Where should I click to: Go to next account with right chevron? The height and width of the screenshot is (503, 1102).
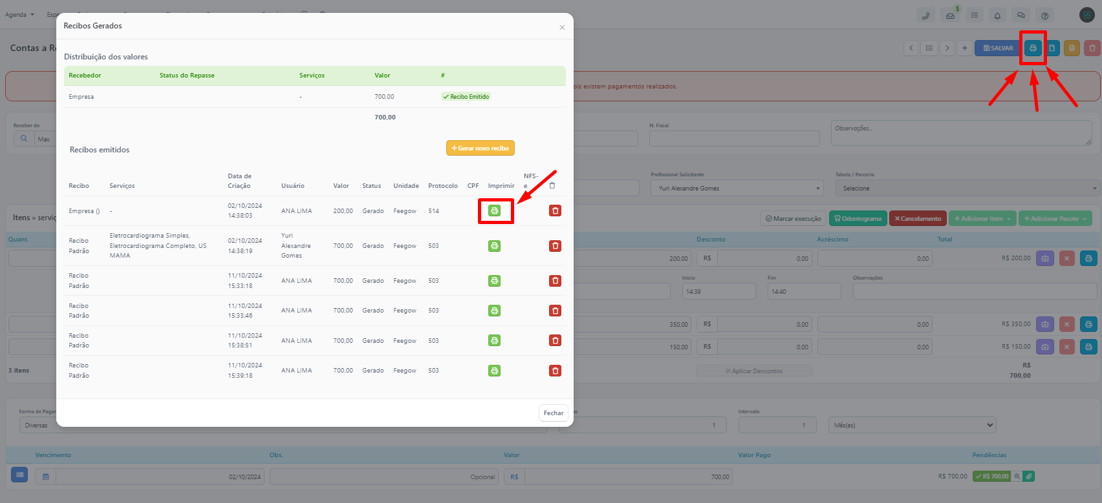(947, 48)
